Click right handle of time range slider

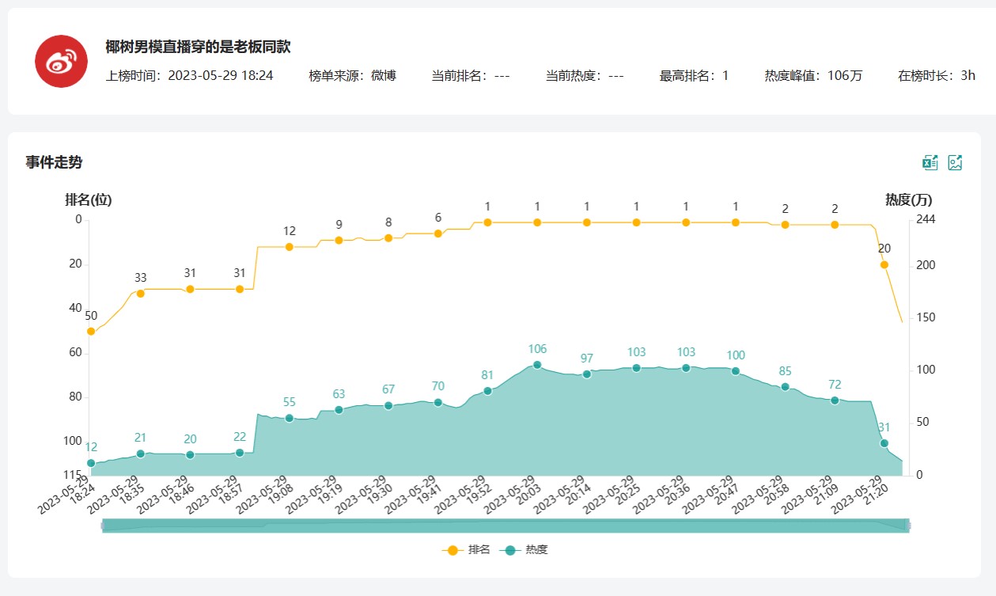[908, 526]
